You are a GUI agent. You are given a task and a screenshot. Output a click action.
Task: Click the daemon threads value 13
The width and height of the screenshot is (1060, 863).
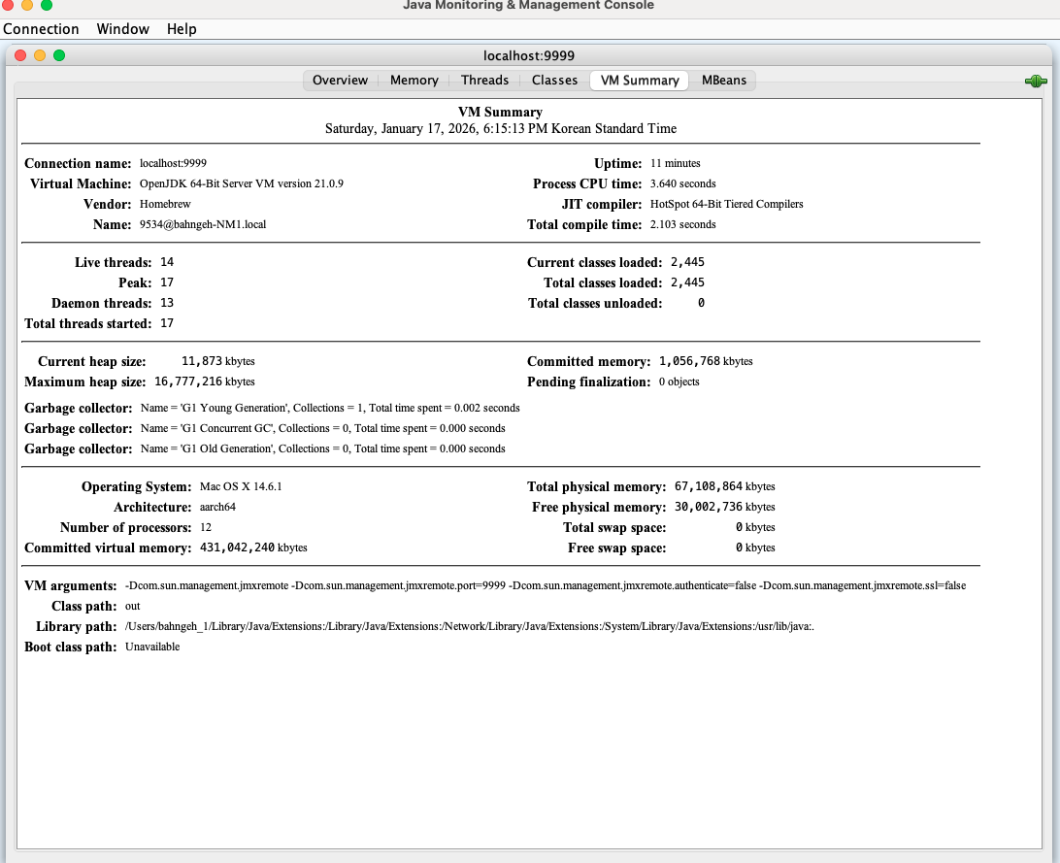[167, 302]
